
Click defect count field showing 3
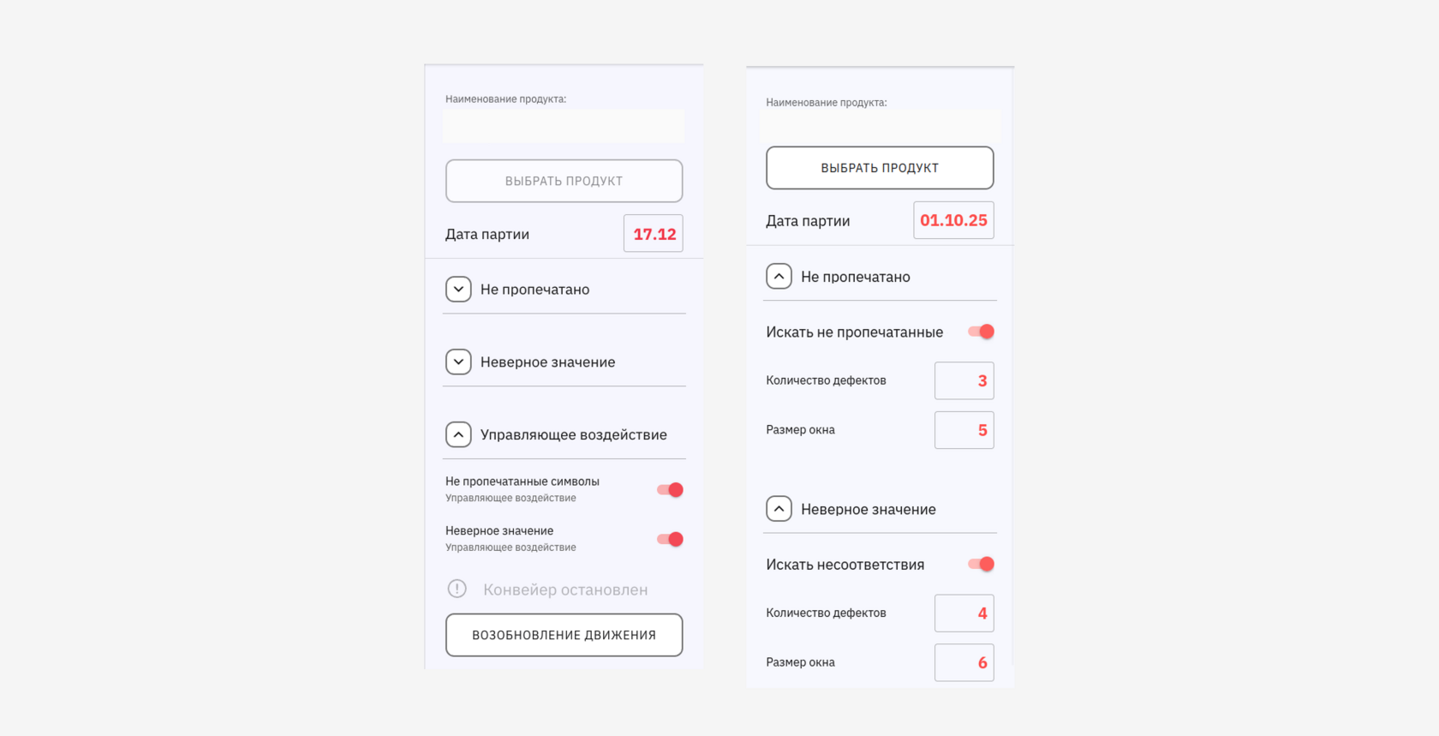[x=964, y=381]
